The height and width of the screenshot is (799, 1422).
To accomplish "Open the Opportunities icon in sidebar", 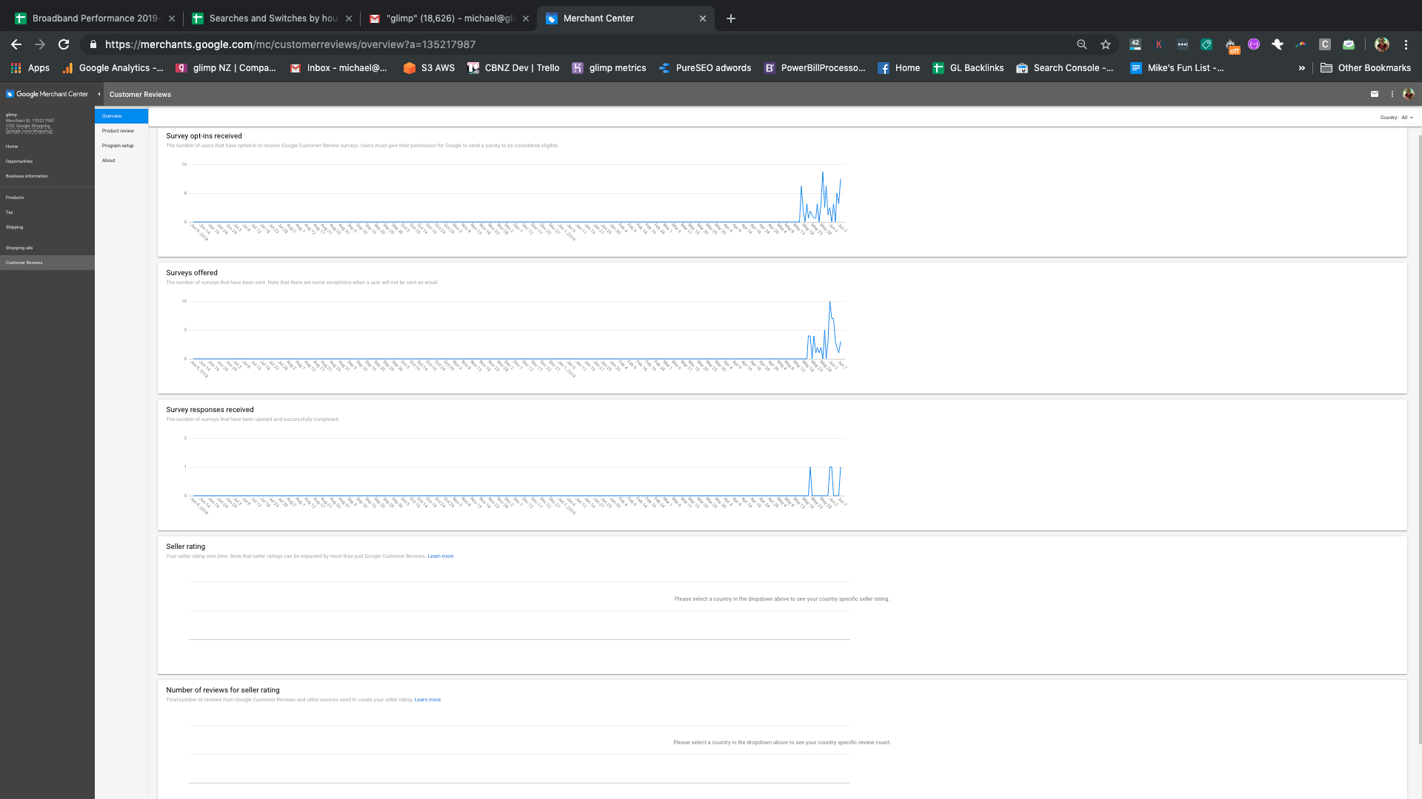I will [x=19, y=161].
